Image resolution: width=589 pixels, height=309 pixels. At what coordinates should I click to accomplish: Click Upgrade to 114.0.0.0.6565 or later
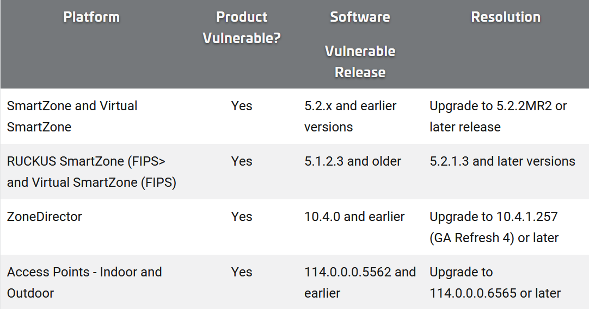click(495, 282)
